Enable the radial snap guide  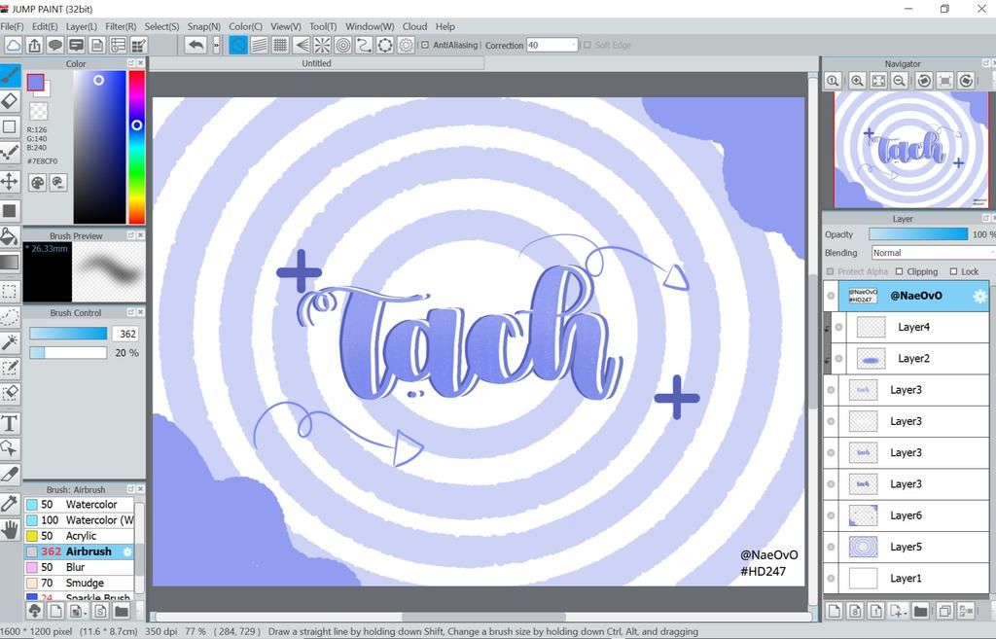(x=322, y=45)
